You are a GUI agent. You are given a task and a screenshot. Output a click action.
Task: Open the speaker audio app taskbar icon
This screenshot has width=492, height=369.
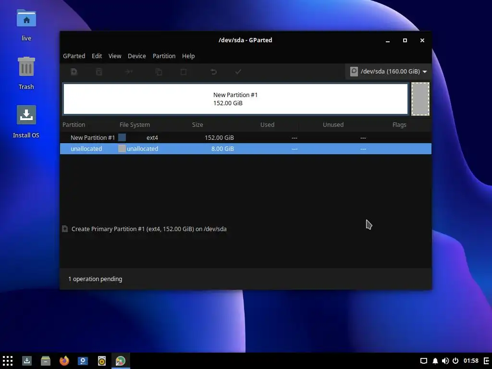click(x=102, y=361)
